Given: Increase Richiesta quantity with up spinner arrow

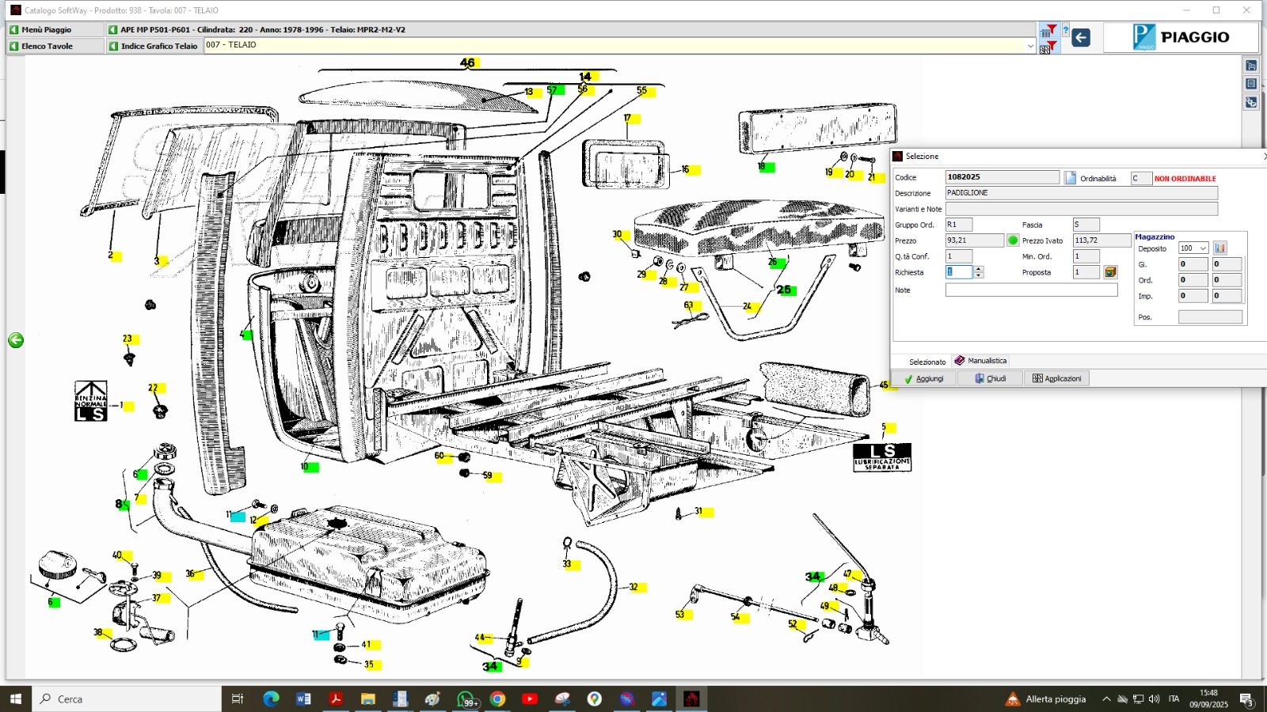Looking at the screenshot, I should 979,269.
